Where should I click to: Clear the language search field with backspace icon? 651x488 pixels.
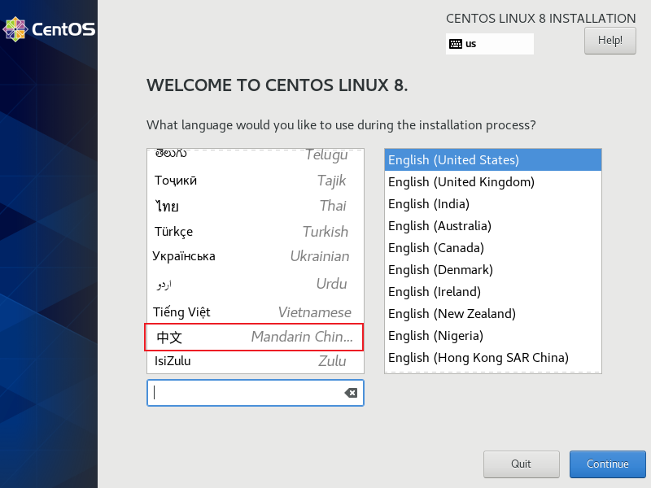click(x=351, y=393)
